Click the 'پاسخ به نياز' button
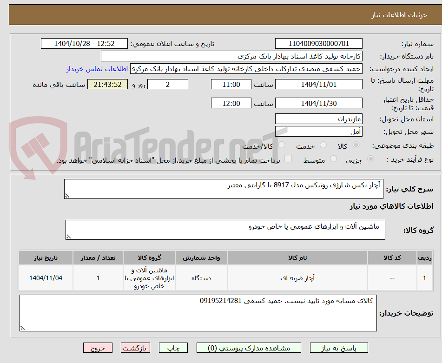 coord(339,348)
